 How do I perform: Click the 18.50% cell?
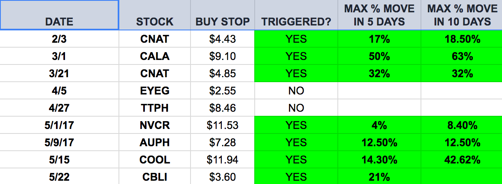pos(462,39)
